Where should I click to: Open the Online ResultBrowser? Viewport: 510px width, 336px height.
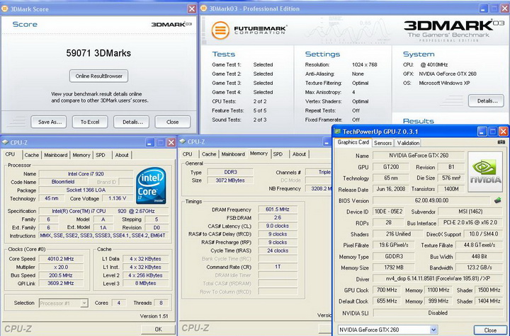[x=98, y=76]
